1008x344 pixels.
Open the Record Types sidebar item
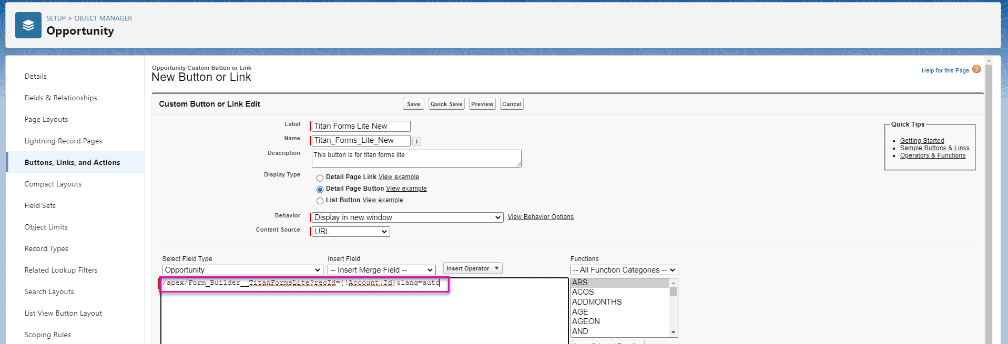tap(46, 248)
